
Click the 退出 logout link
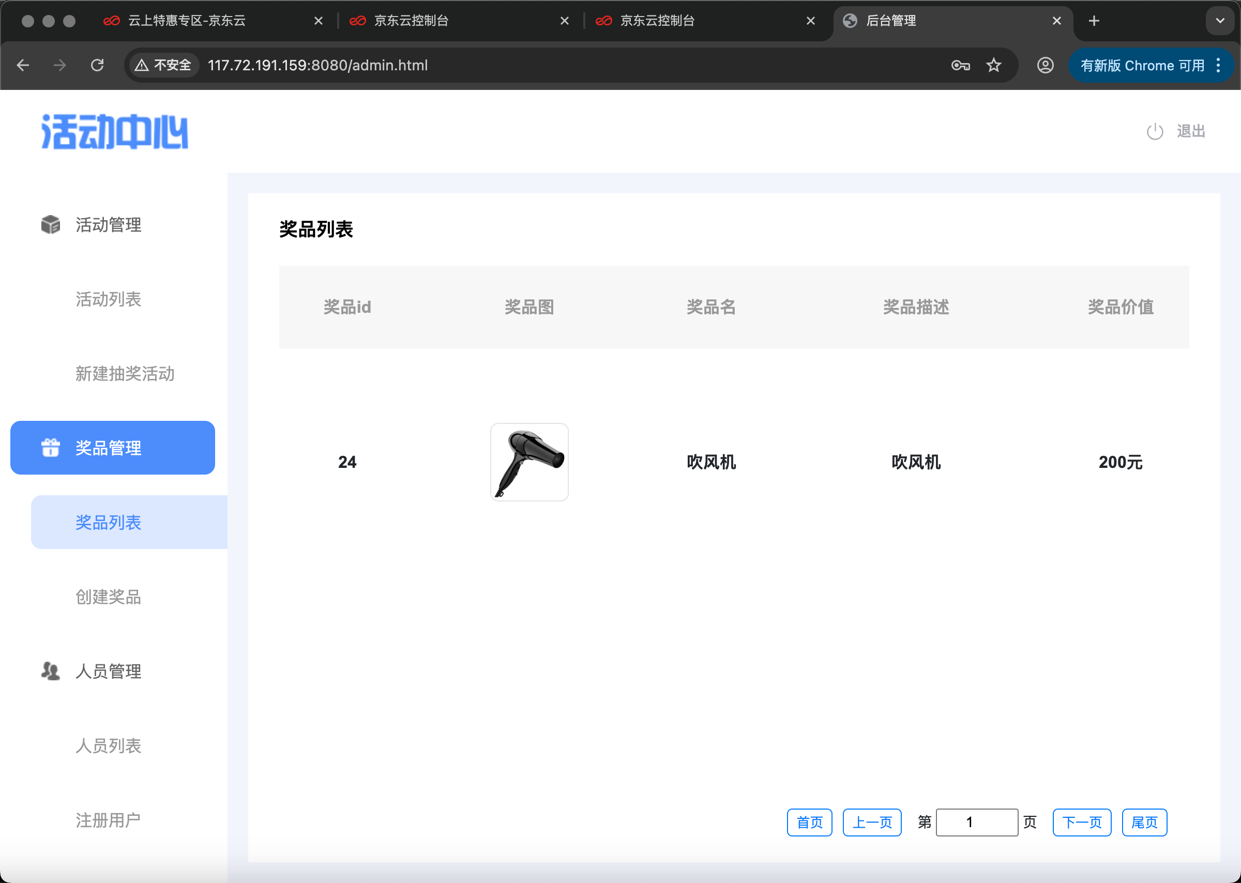pos(1190,131)
